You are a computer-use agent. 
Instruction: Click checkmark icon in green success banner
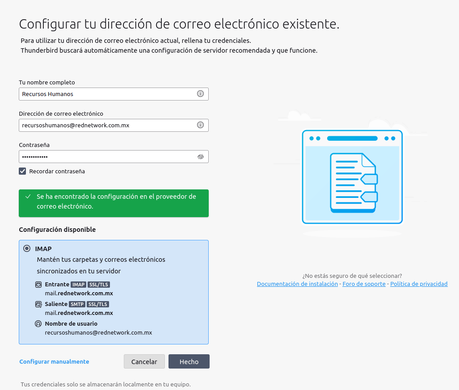28,197
